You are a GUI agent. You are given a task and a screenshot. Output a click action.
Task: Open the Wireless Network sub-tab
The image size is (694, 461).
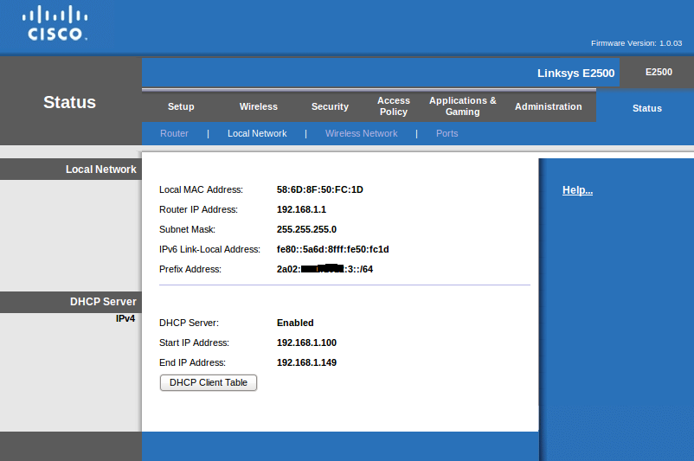tap(361, 133)
